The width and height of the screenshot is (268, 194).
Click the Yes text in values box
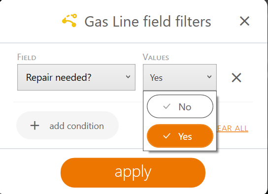tap(156, 78)
